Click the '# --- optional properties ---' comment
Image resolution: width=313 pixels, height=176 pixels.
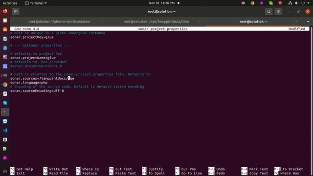click(40, 45)
